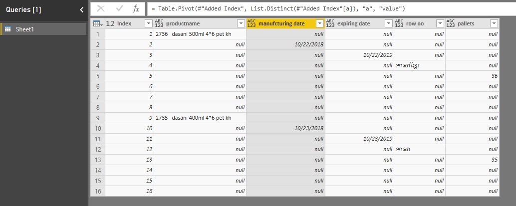This screenshot has height=206, width=516.
Task: Open the row no column filter dropdown
Action: [440, 24]
